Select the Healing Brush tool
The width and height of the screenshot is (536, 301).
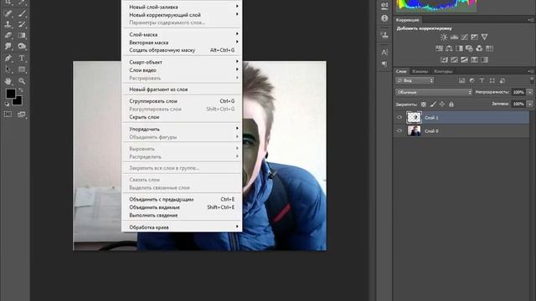(8, 13)
